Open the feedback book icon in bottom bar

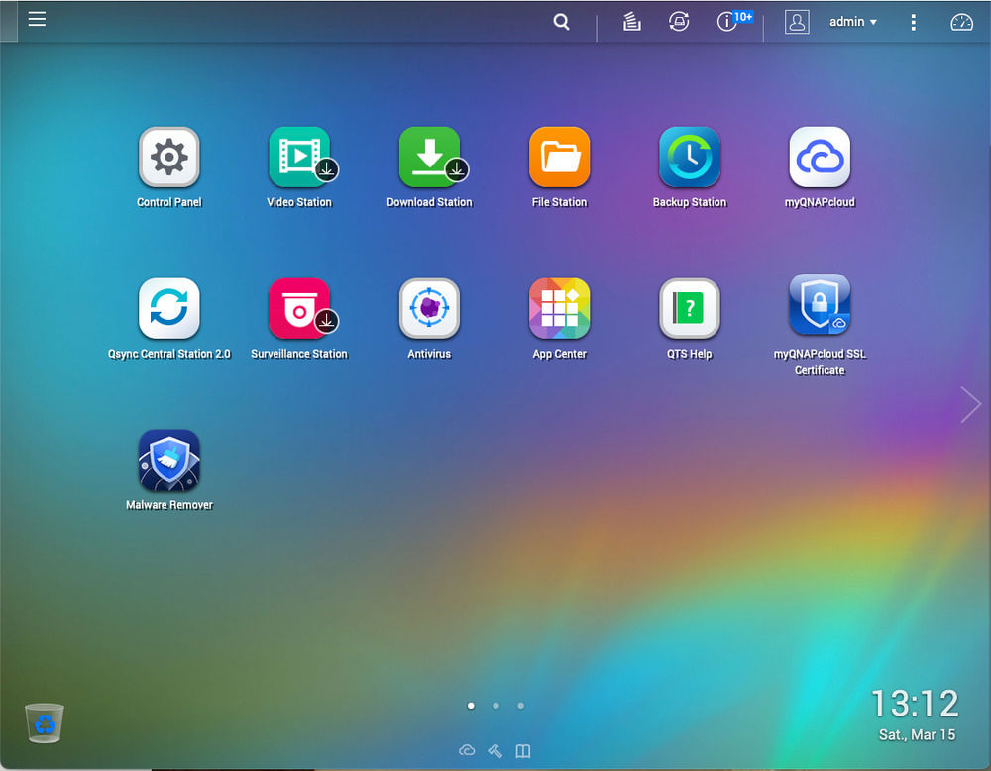[523, 751]
